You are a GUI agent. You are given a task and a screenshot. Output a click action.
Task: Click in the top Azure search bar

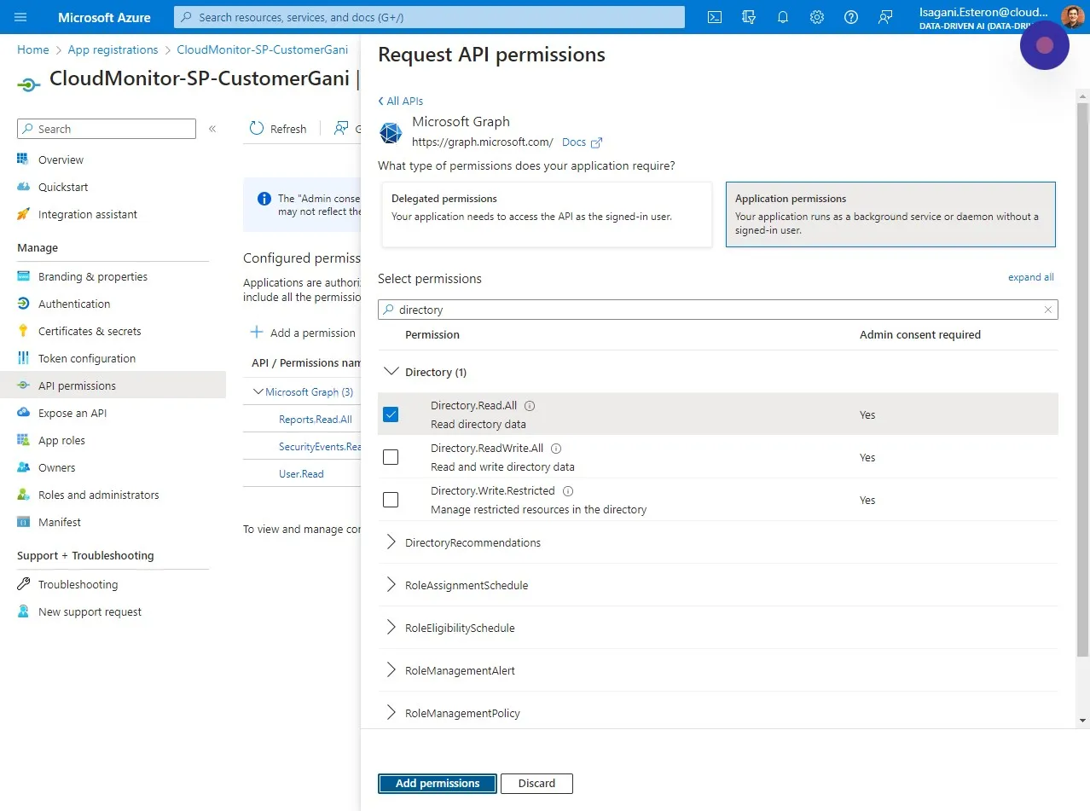[x=429, y=17]
